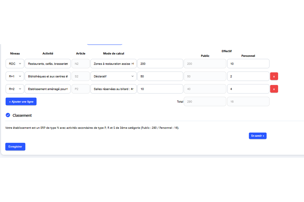Viewport: 304px width, 202px height.
Task: Click the blue Classement checkmark icon
Action: 8,115
